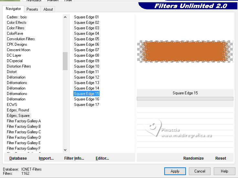Select the Color Effects category
This screenshot has width=238, height=178.
pyautogui.click(x=16, y=23)
